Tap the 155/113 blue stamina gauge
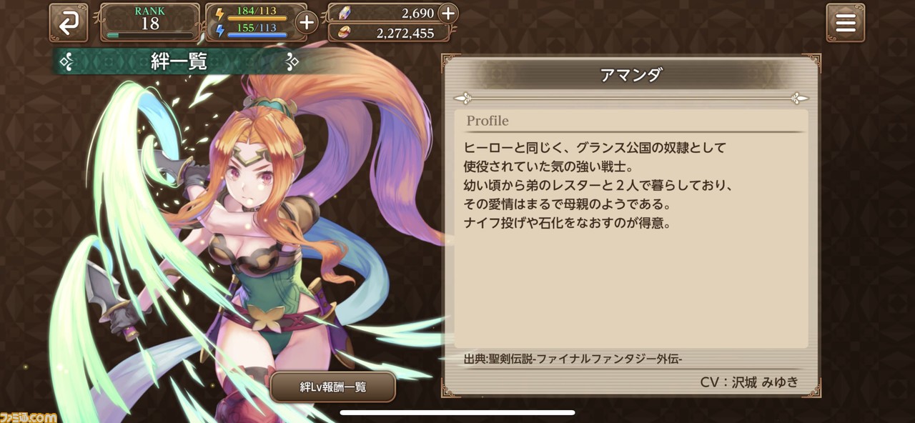The width and height of the screenshot is (915, 423). point(257,30)
